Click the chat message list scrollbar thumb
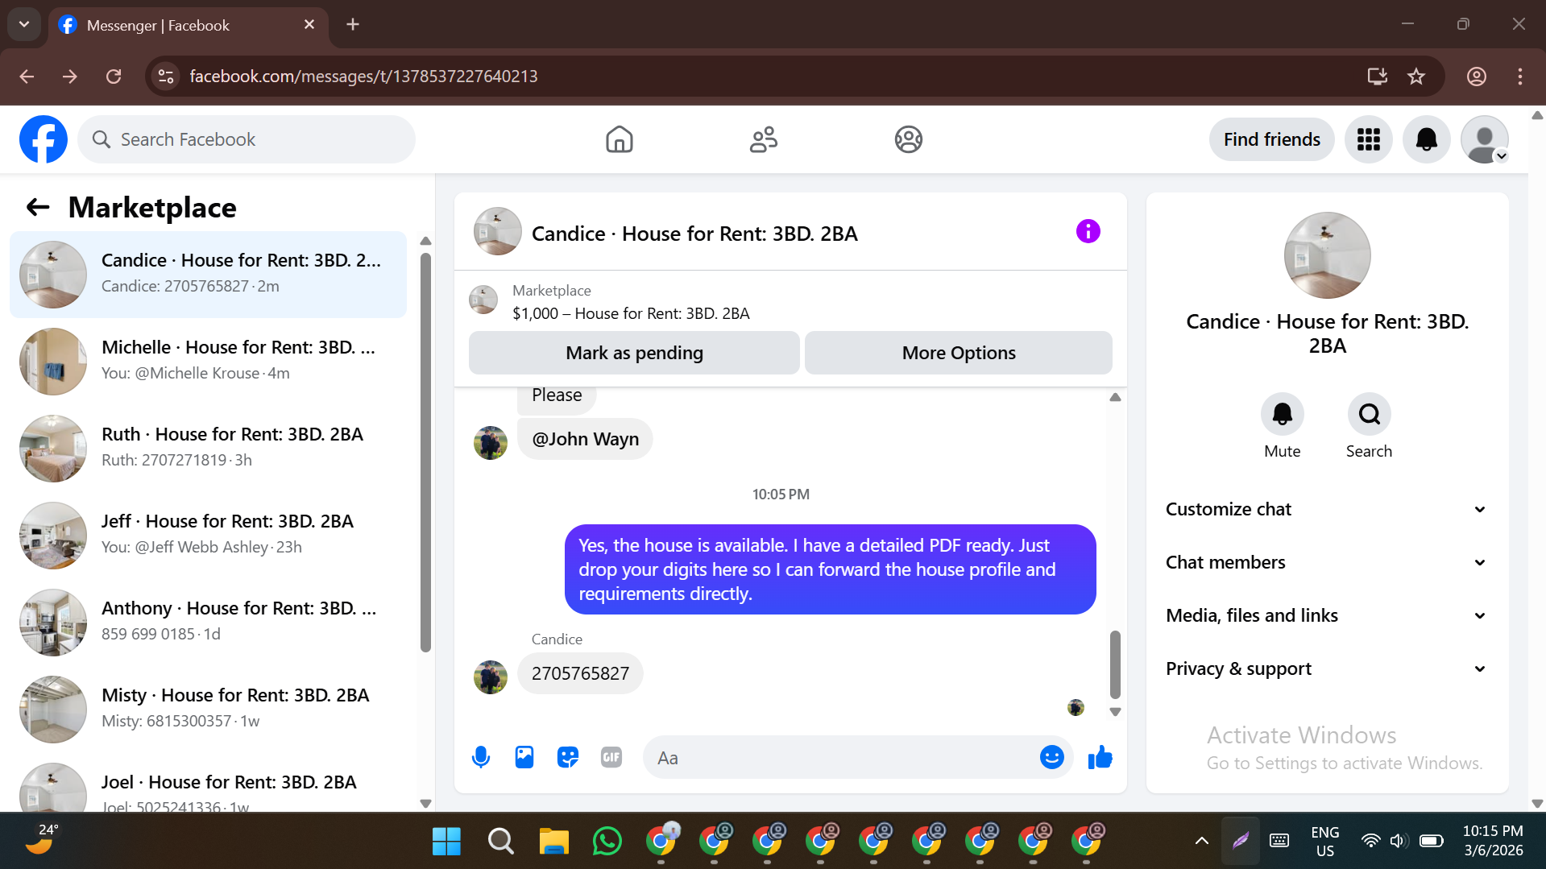The image size is (1546, 869). (1115, 664)
